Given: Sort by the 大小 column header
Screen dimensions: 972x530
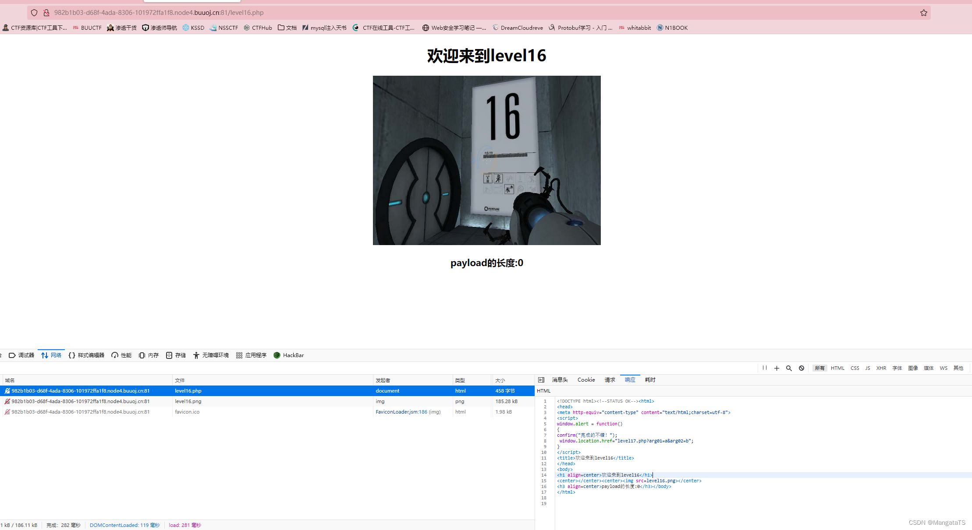Looking at the screenshot, I should (x=513, y=380).
